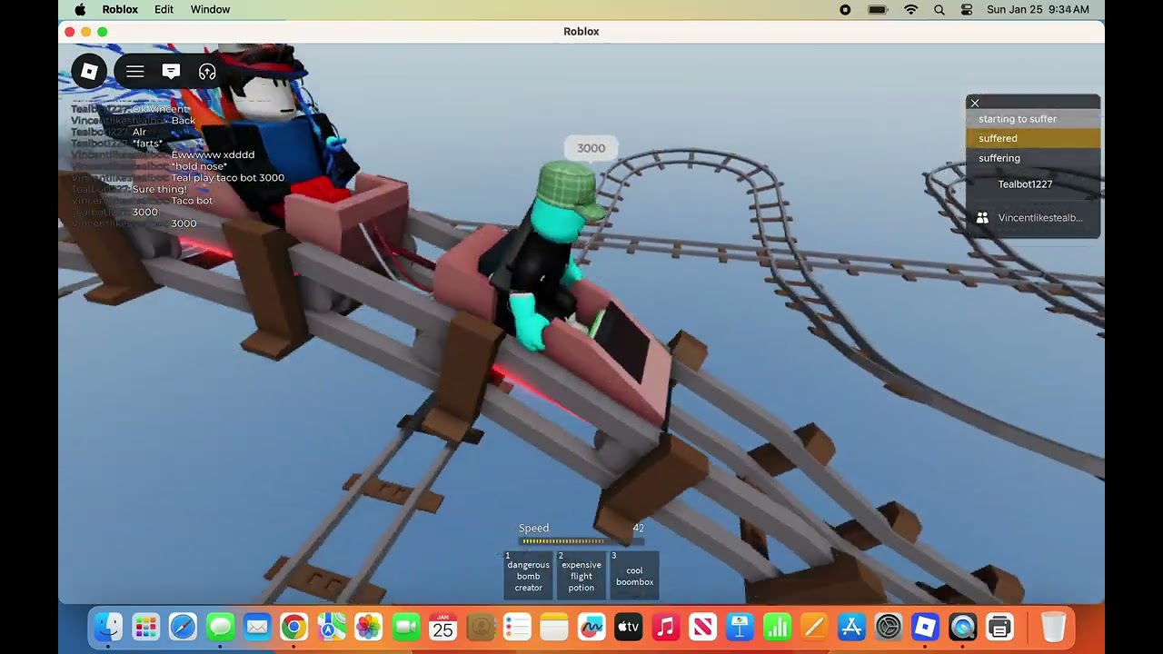Screen dimensions: 1163x654
Task: Open Freeform from the dock
Action: pyautogui.click(x=591, y=627)
